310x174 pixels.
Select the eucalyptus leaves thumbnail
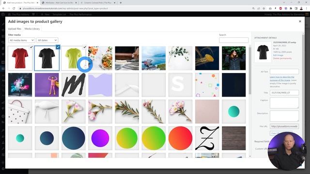pyautogui.click(x=180, y=58)
